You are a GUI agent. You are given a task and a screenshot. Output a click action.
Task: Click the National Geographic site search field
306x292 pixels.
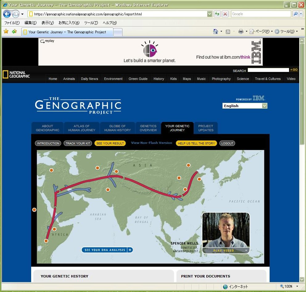[268, 70]
